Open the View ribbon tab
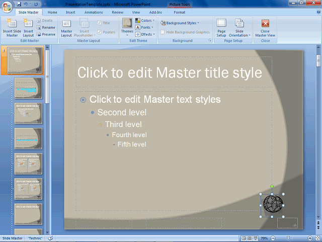The height and width of the screenshot is (242, 322). 136,12
